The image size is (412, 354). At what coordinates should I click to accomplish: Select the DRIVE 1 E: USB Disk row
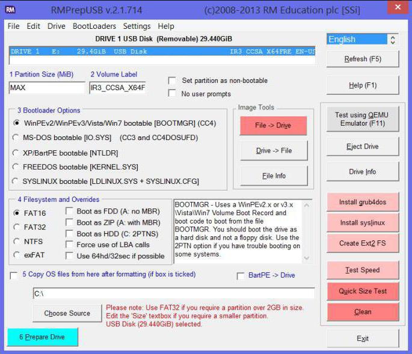click(x=162, y=51)
